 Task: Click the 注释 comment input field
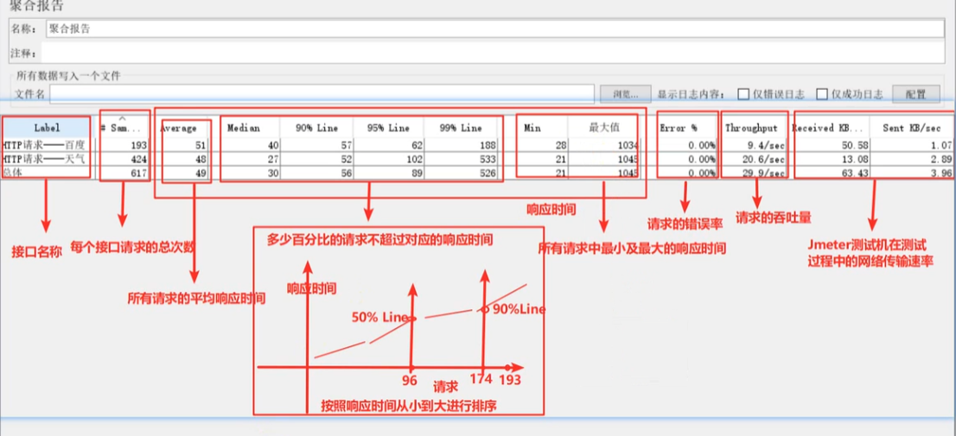493,53
